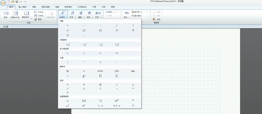
Task: Insert the definition := operator
Action: pos(68,53)
